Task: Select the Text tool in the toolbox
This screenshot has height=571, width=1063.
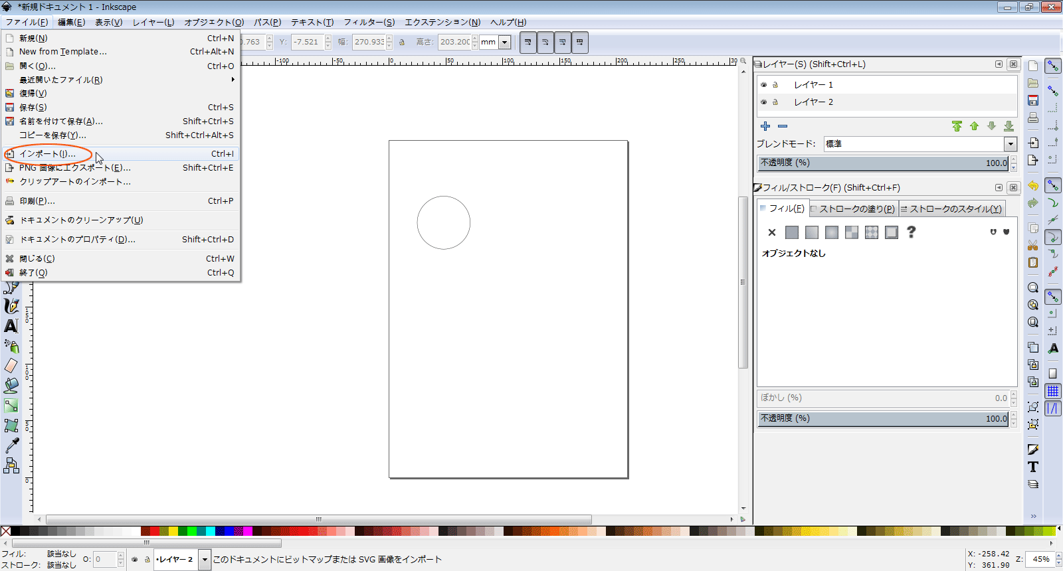Action: point(11,326)
